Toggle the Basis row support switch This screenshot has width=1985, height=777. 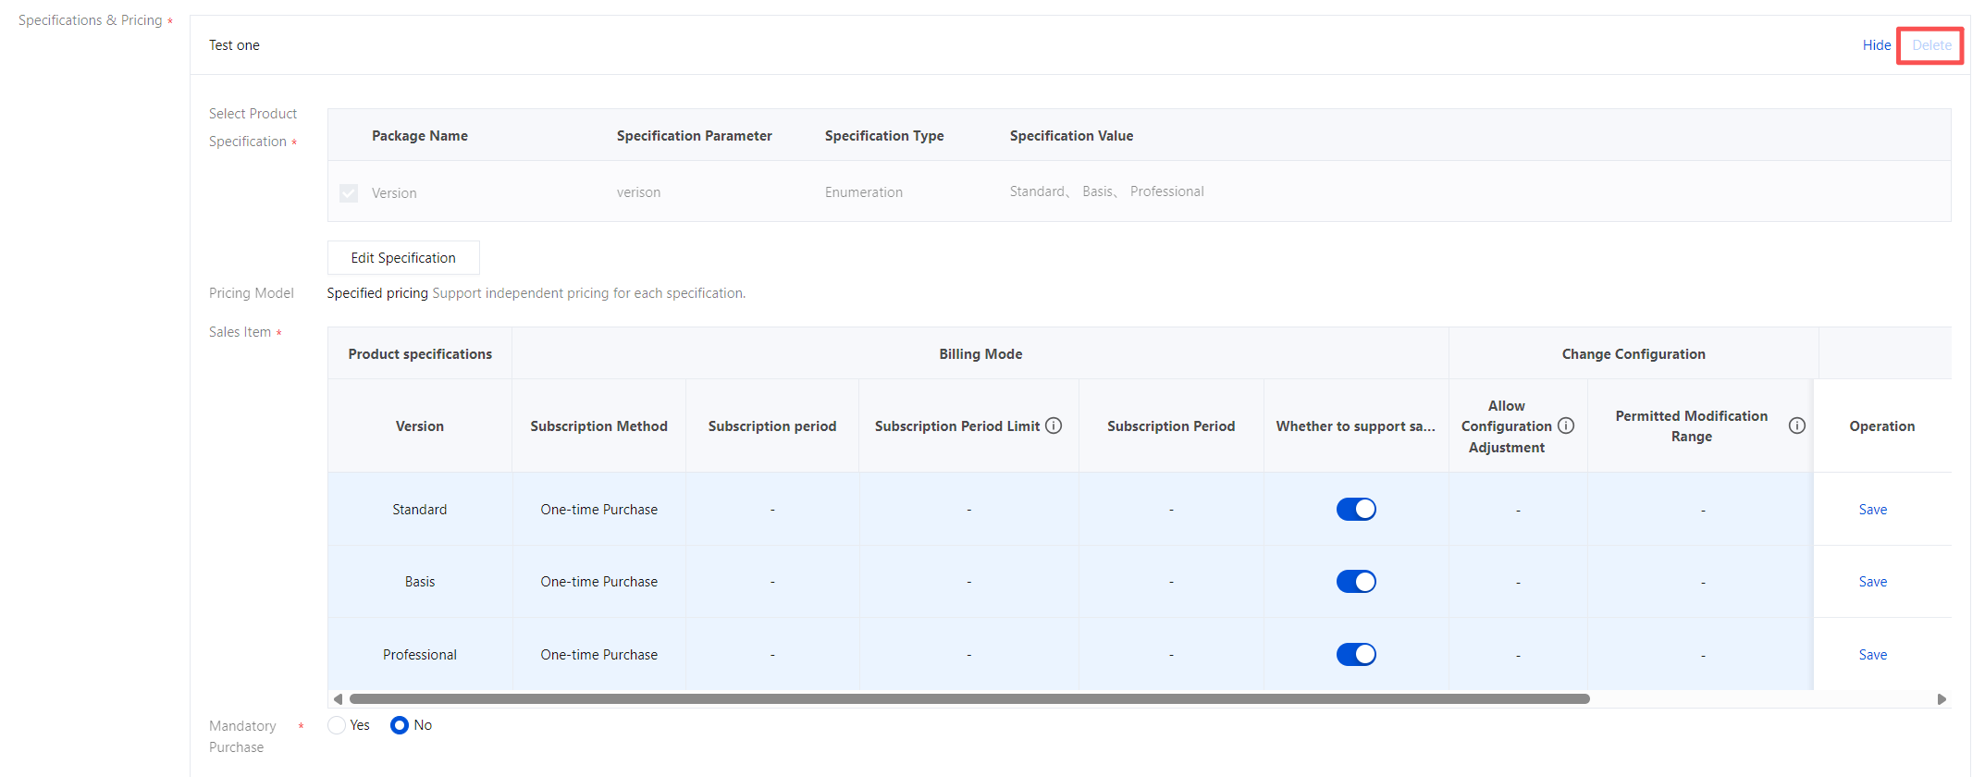tap(1356, 582)
